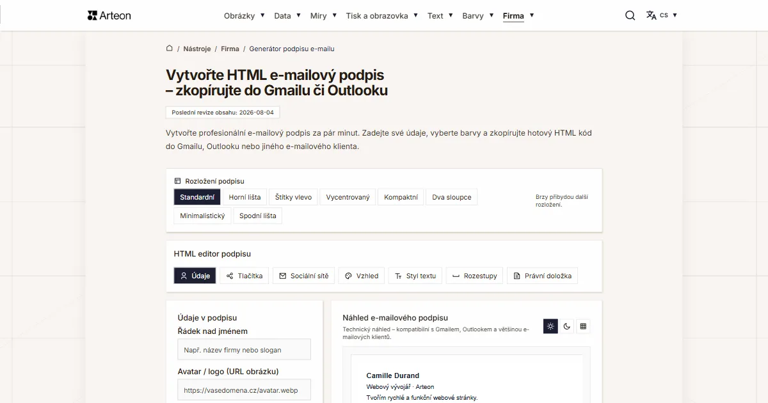Image resolution: width=768 pixels, height=403 pixels.
Task: Open the Arteon logo homepage
Action: pos(109,15)
